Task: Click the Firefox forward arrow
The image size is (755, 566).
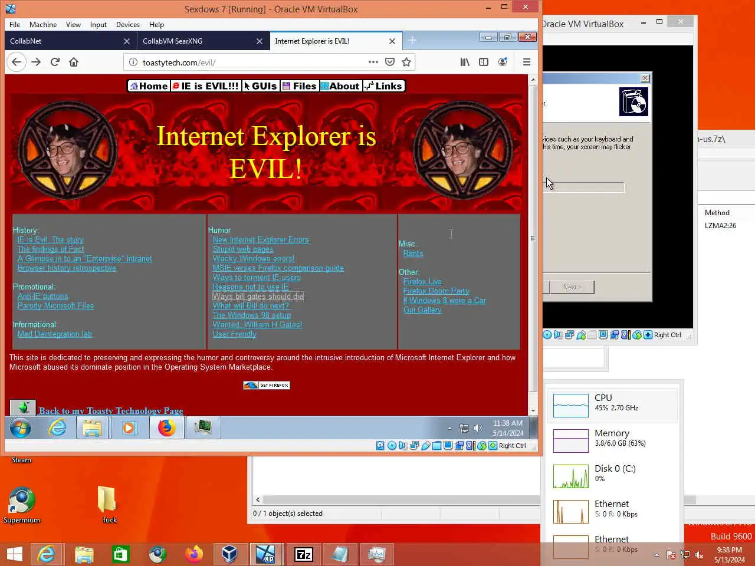Action: tap(36, 62)
